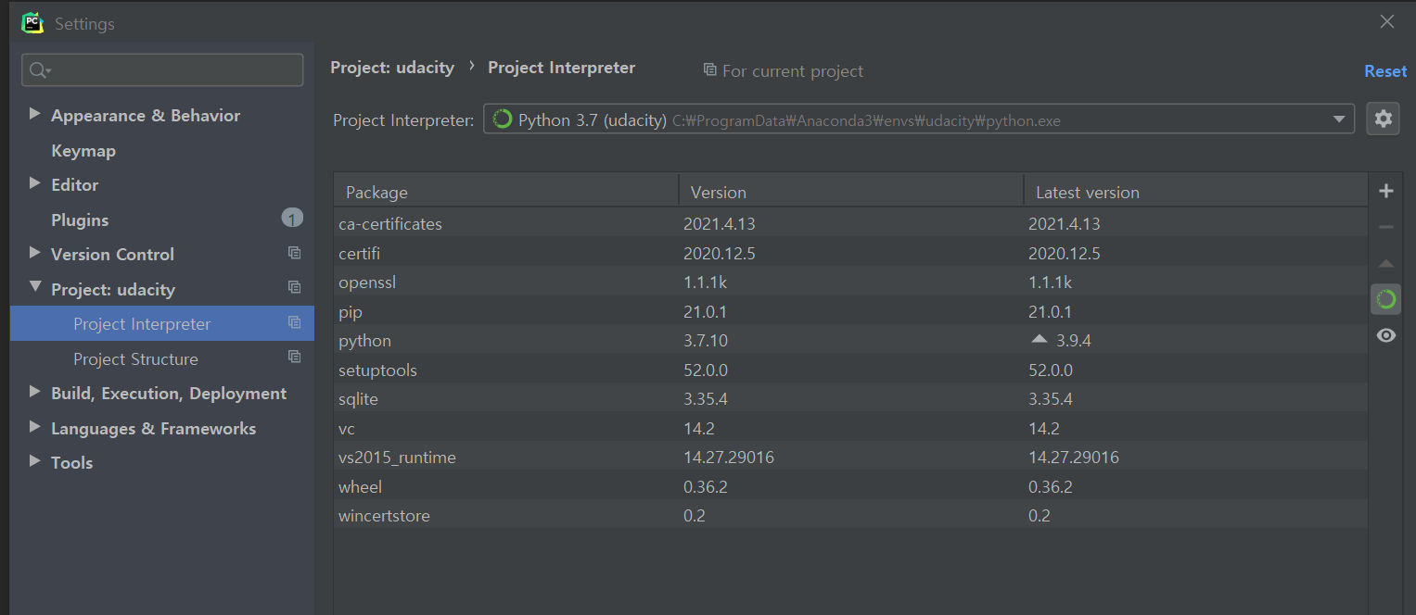Click Project: udacity breadcrumb

[392, 68]
